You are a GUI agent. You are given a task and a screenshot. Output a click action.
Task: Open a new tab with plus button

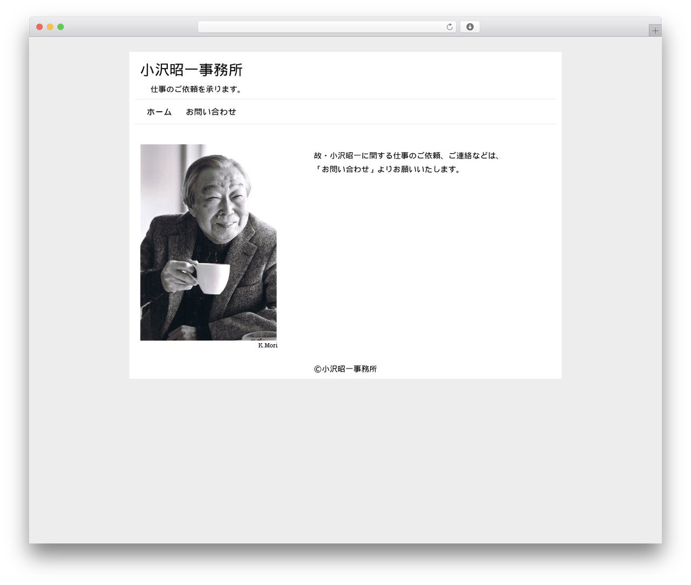[x=655, y=31]
